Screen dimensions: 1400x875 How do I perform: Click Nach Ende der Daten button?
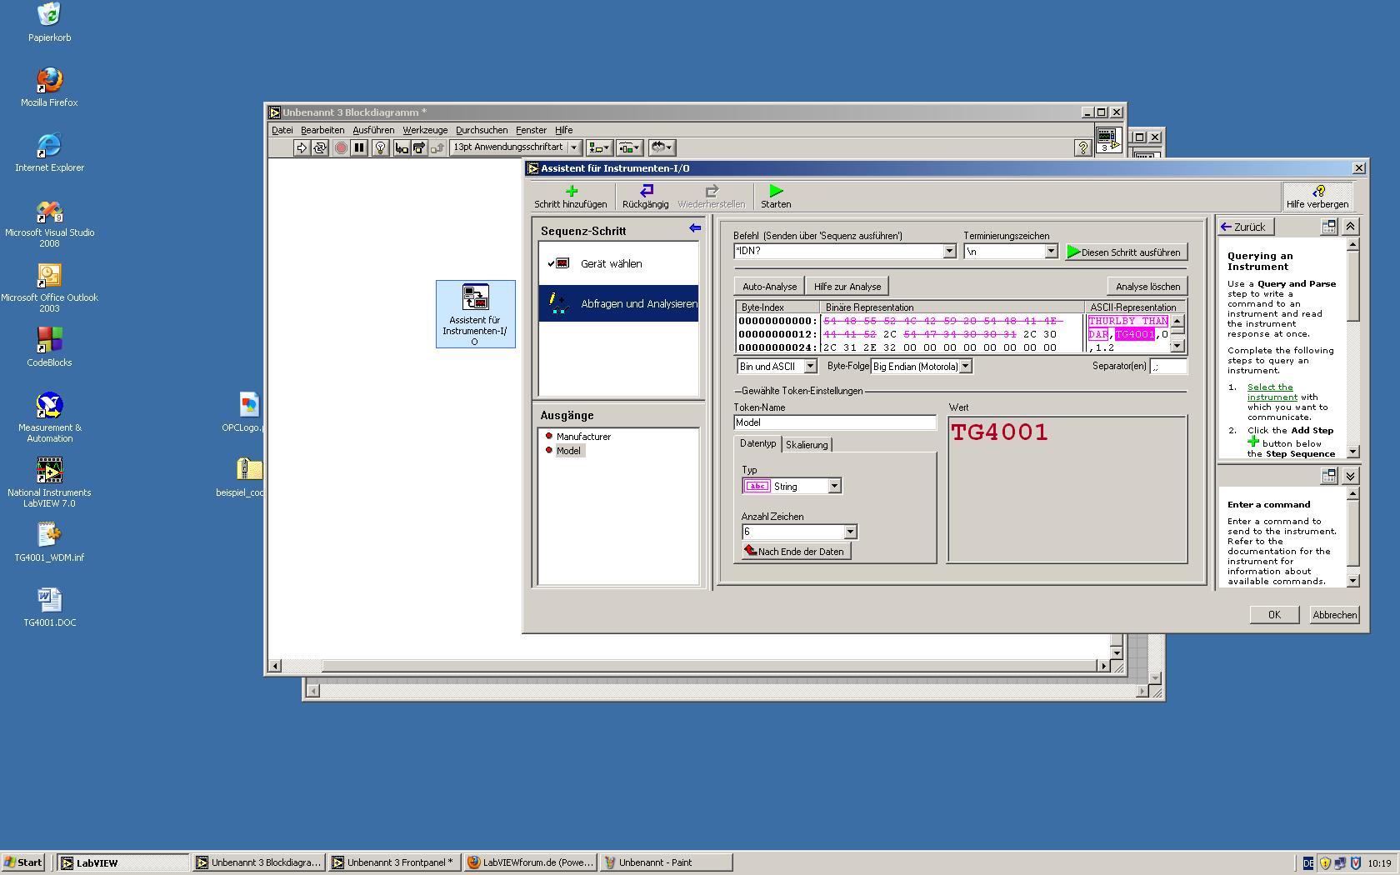796,551
